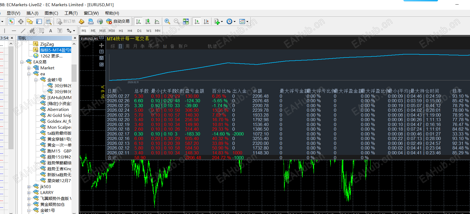The width and height of the screenshot is (470, 214).
Task: Toggle the chart shift button
Action: 206,21
